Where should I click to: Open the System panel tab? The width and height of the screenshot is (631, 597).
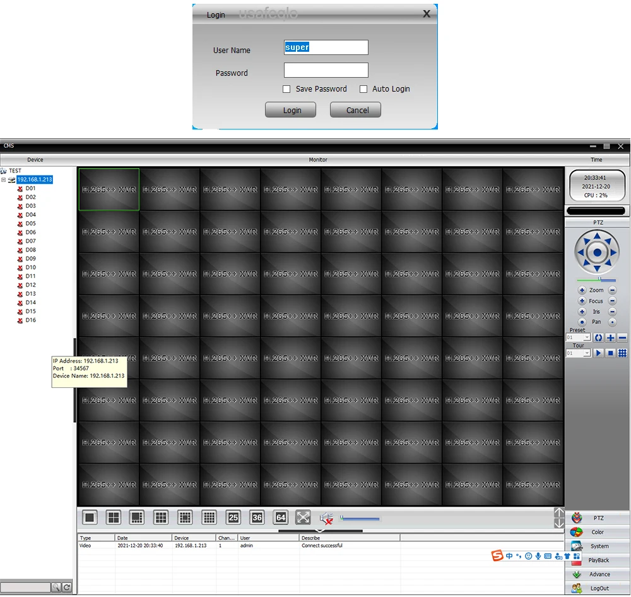(x=598, y=546)
